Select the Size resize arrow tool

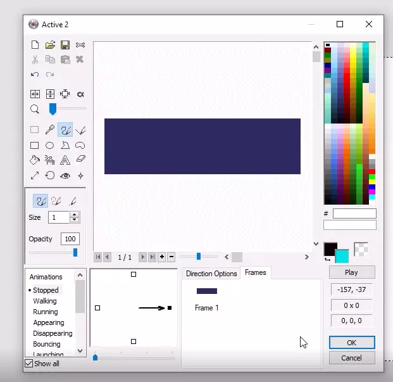[x=35, y=175]
